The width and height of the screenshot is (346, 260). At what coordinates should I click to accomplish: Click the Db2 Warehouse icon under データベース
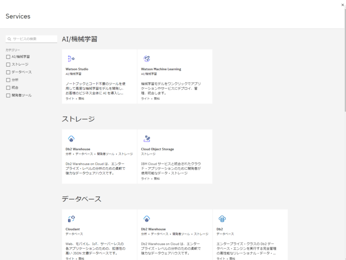pos(147,219)
